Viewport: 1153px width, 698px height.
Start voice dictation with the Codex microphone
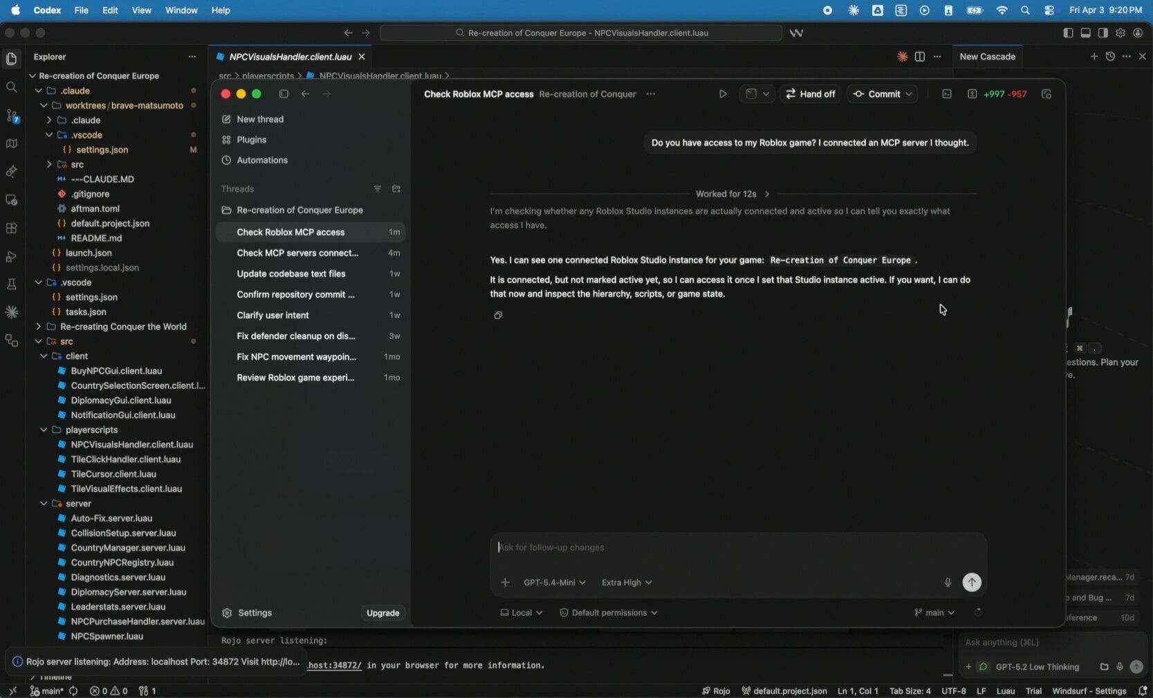[948, 582]
